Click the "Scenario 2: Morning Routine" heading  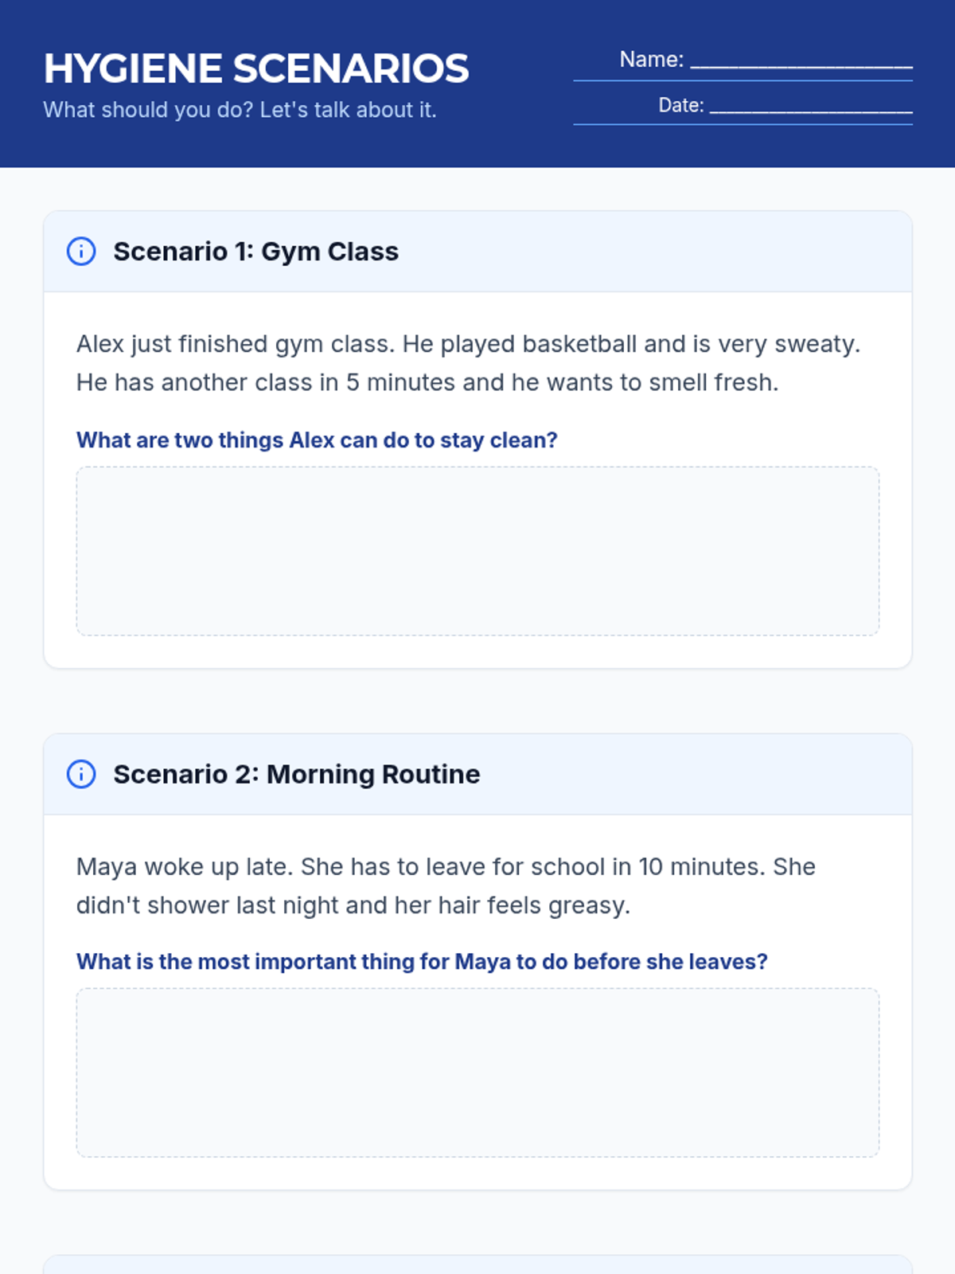tap(296, 774)
